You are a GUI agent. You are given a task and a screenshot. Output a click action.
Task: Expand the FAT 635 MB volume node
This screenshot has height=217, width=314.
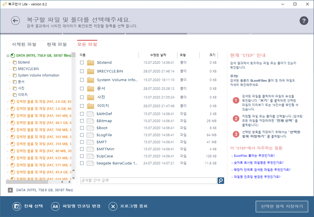coord(8,158)
